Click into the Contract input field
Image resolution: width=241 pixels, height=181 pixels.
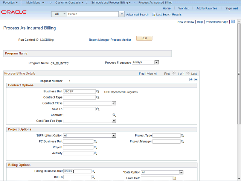tap(87, 115)
